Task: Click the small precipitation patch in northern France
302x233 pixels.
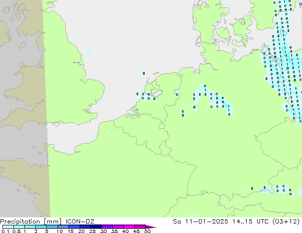Action: point(108,132)
